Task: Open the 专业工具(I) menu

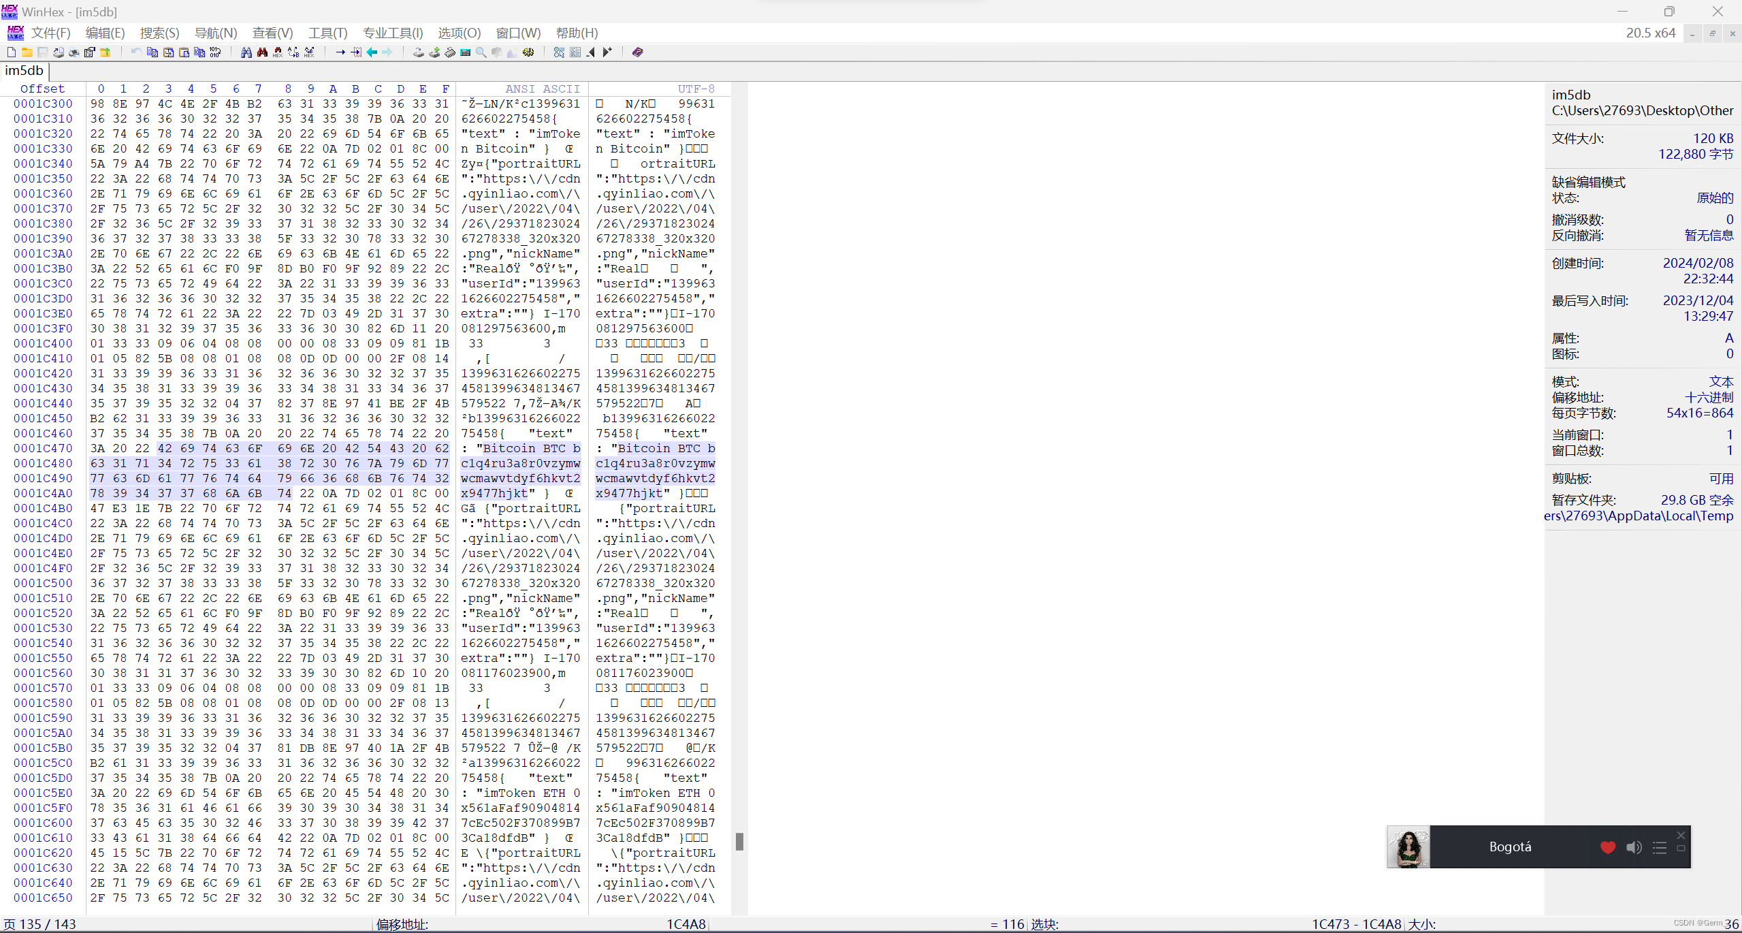Action: pyautogui.click(x=393, y=33)
